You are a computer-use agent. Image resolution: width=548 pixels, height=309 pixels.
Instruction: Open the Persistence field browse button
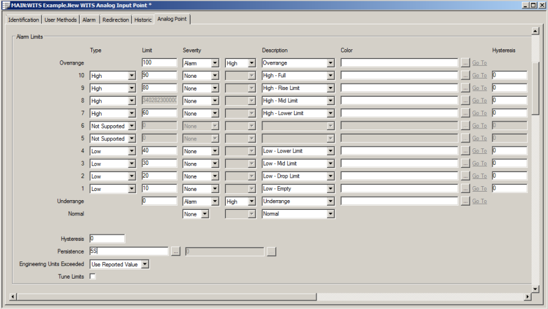click(175, 251)
